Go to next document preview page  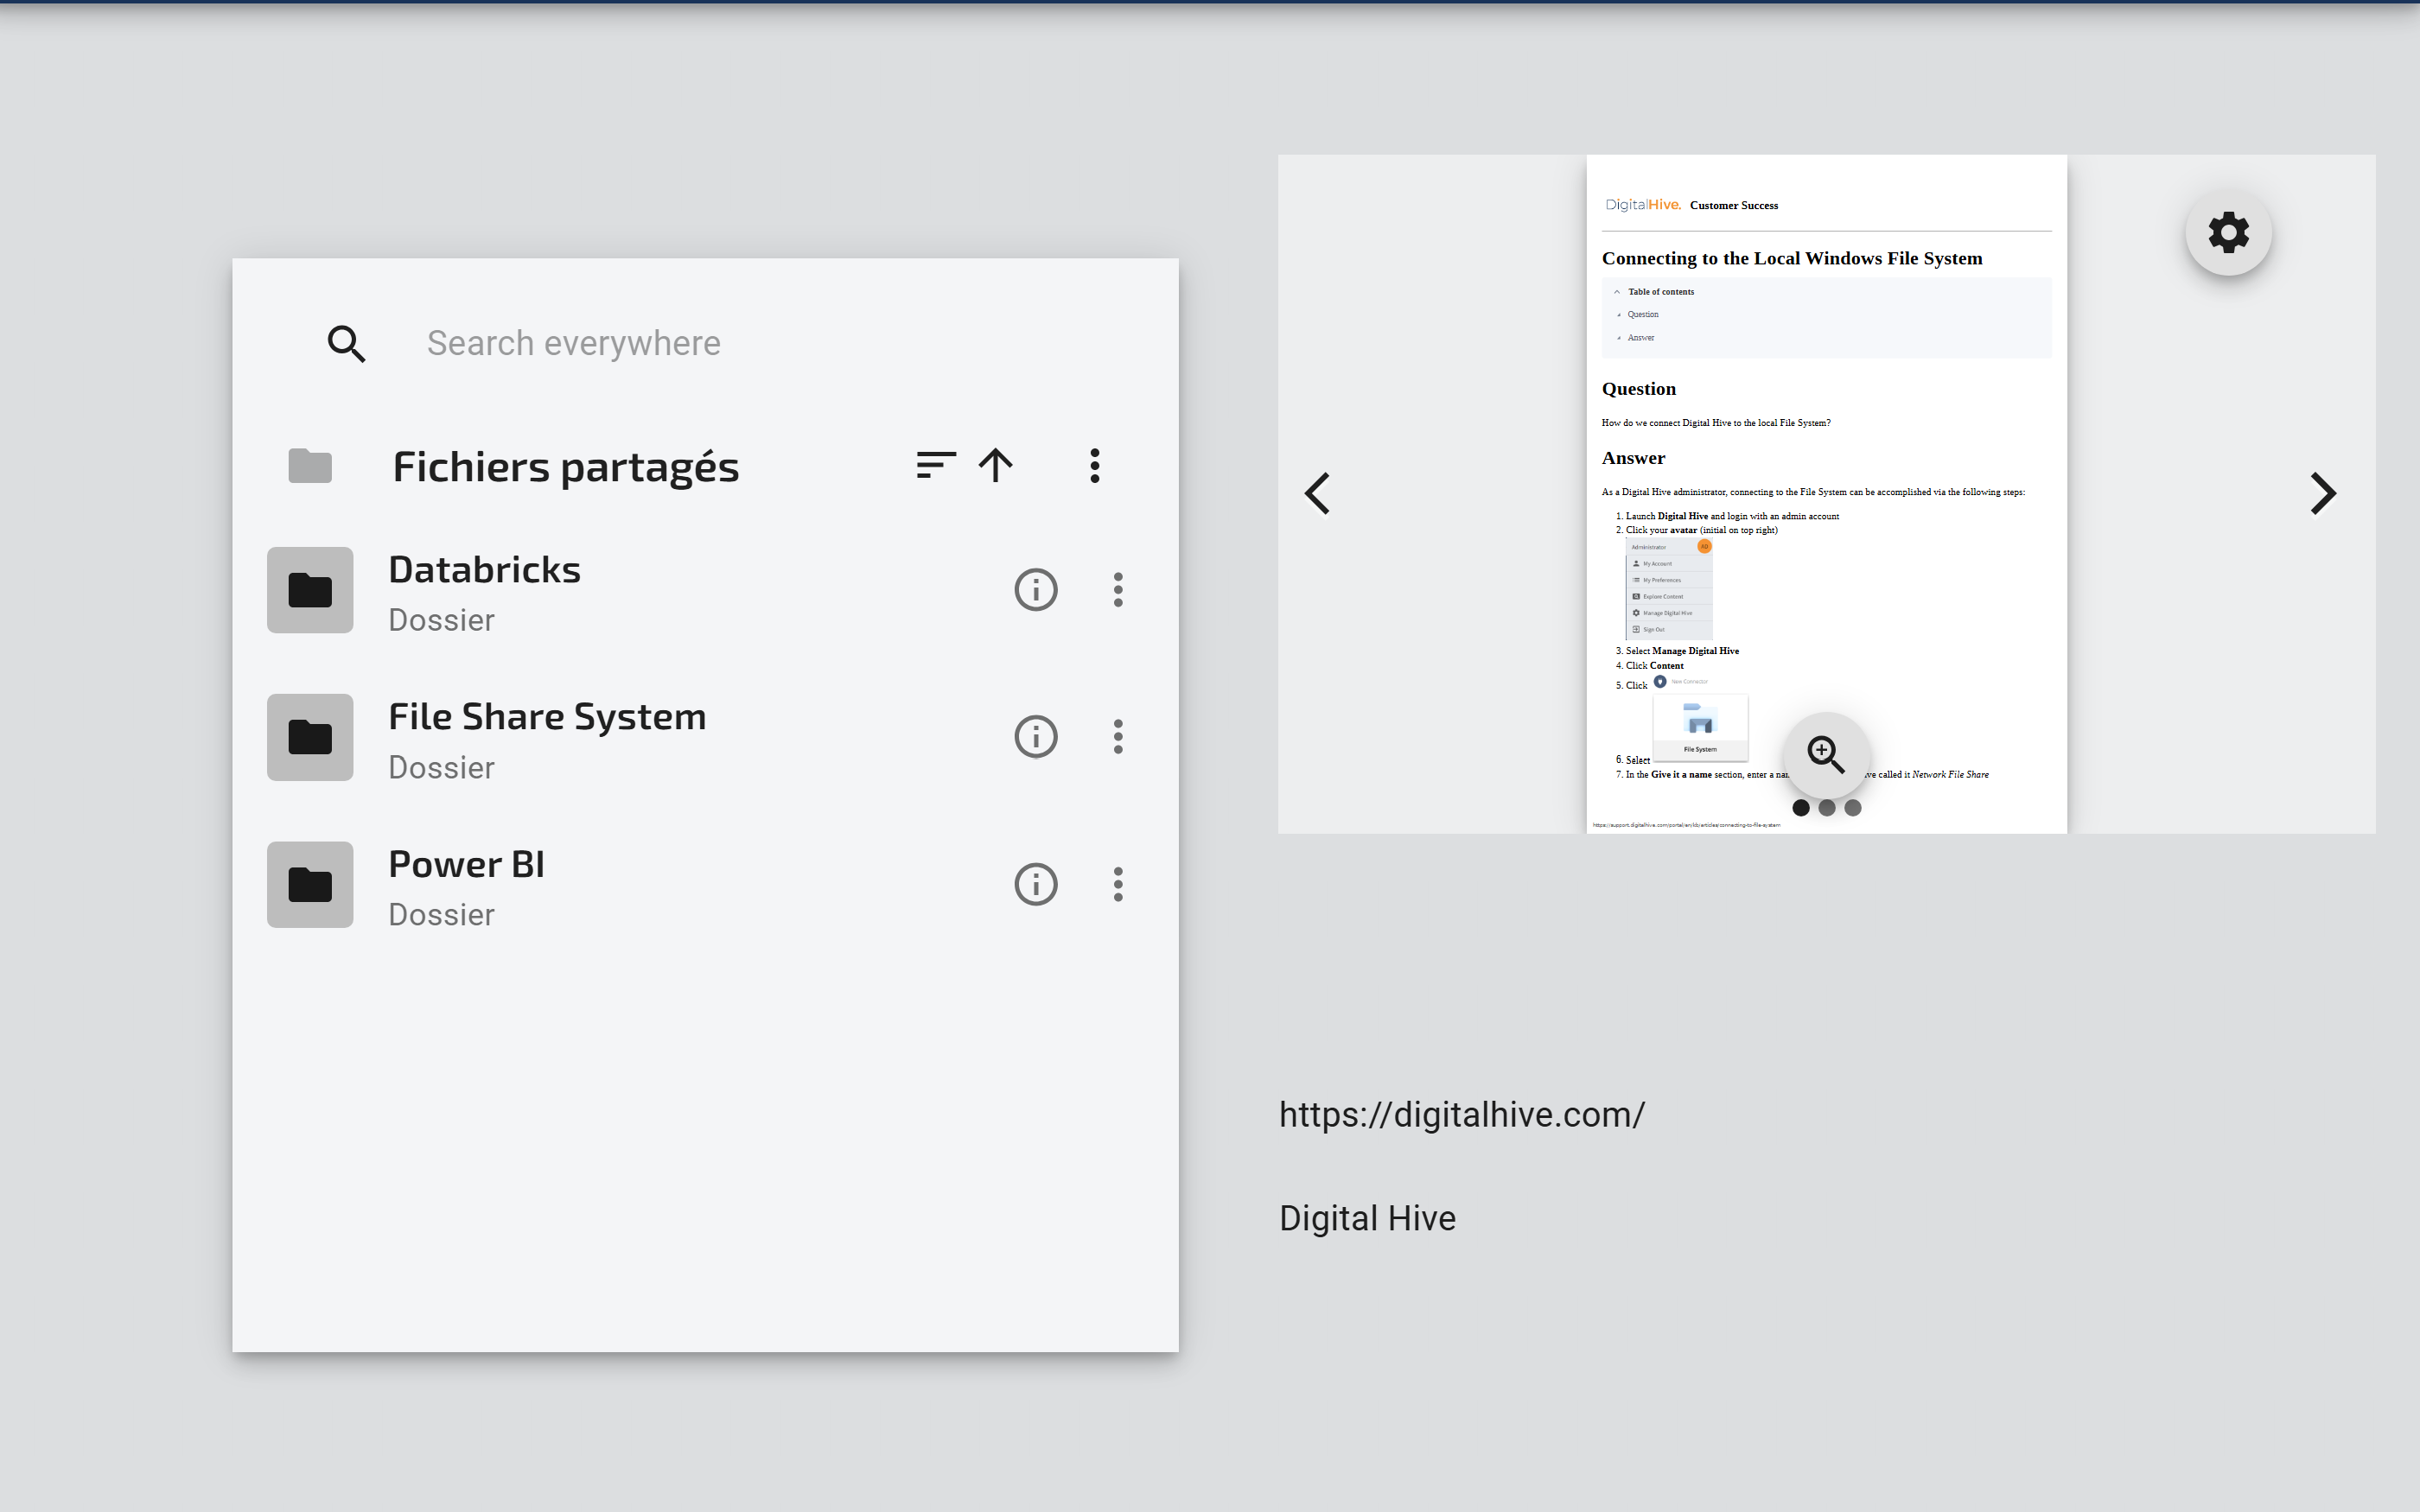pyautogui.click(x=2322, y=494)
